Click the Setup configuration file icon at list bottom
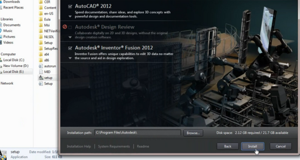 [x=41, y=84]
